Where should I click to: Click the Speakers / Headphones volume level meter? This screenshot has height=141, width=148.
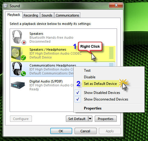[111, 53]
